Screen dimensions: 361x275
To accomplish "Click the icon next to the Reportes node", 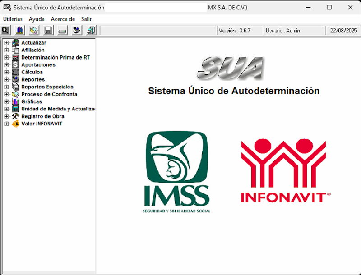I will (15, 79).
